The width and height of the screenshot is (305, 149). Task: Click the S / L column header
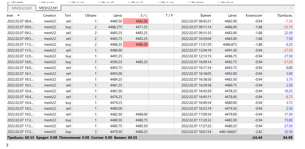pyautogui.click(x=143, y=15)
